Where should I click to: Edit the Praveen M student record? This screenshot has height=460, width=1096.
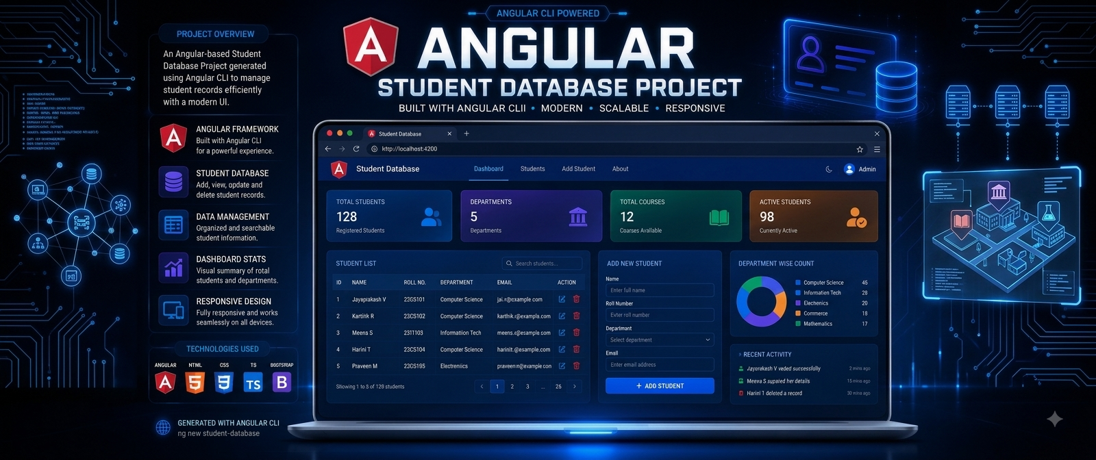coord(562,366)
